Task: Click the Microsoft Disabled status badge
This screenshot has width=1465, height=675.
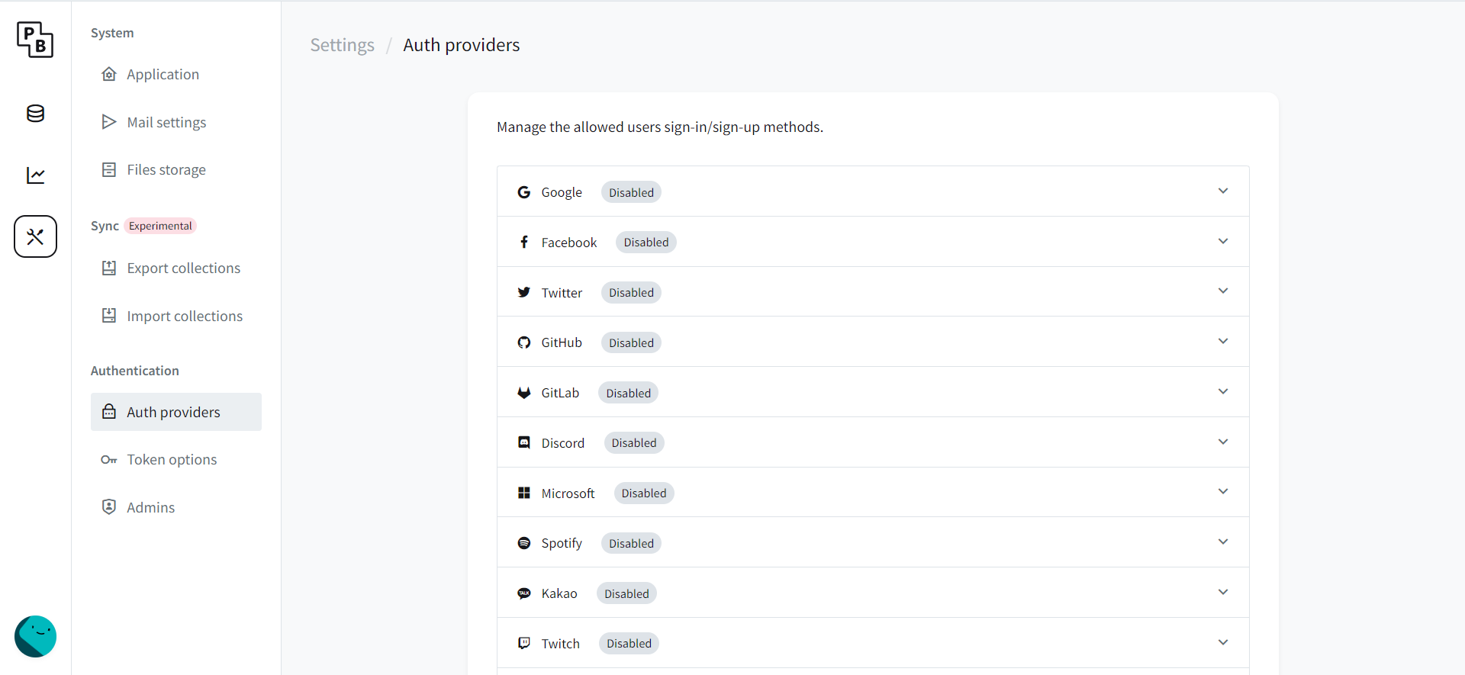Action: pos(644,493)
